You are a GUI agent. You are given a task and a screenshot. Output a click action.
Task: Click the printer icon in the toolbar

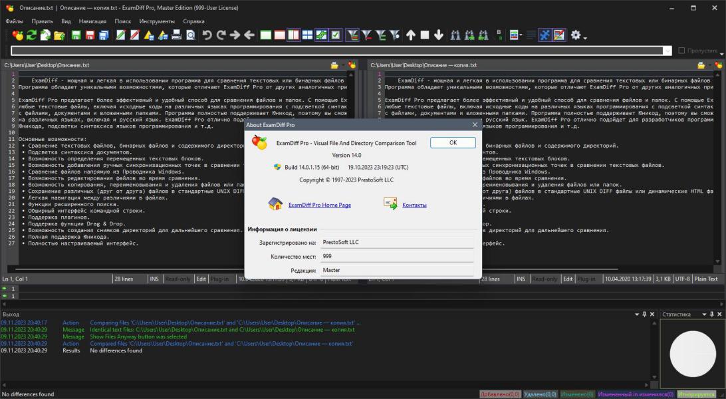point(176,35)
